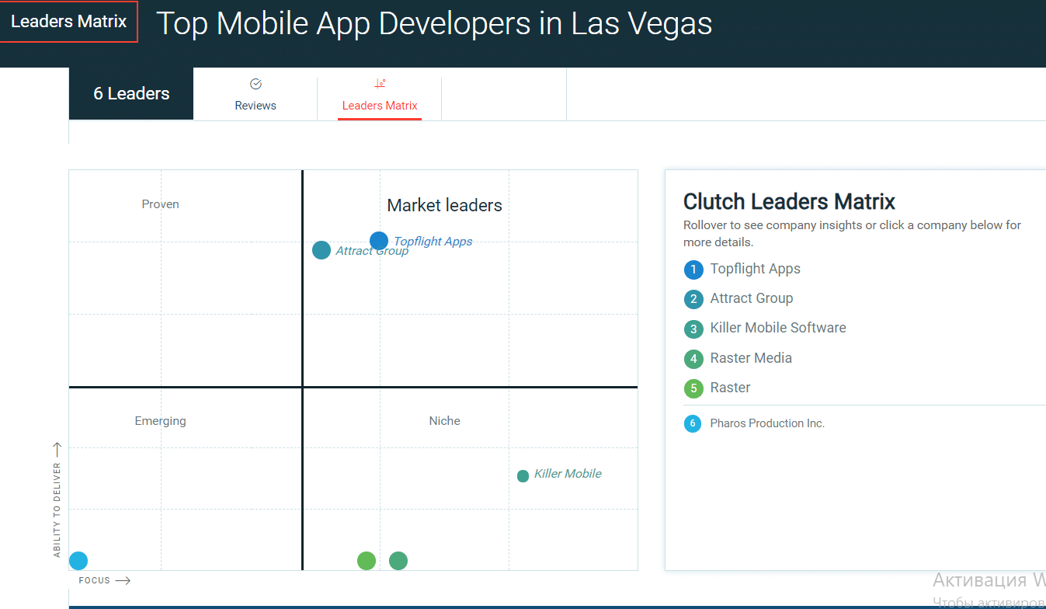The image size is (1046, 609).
Task: Select number 6 badge beside Pharos Production
Action: point(693,423)
